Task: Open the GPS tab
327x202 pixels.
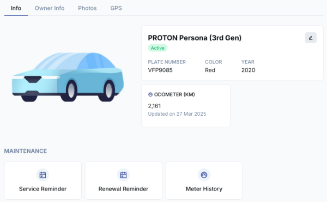Action: [x=116, y=8]
